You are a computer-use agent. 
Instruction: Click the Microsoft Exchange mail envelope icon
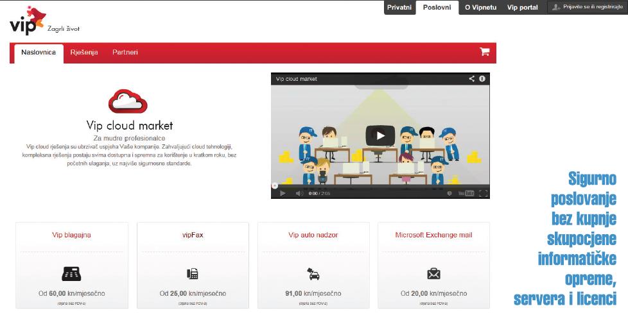[433, 274]
